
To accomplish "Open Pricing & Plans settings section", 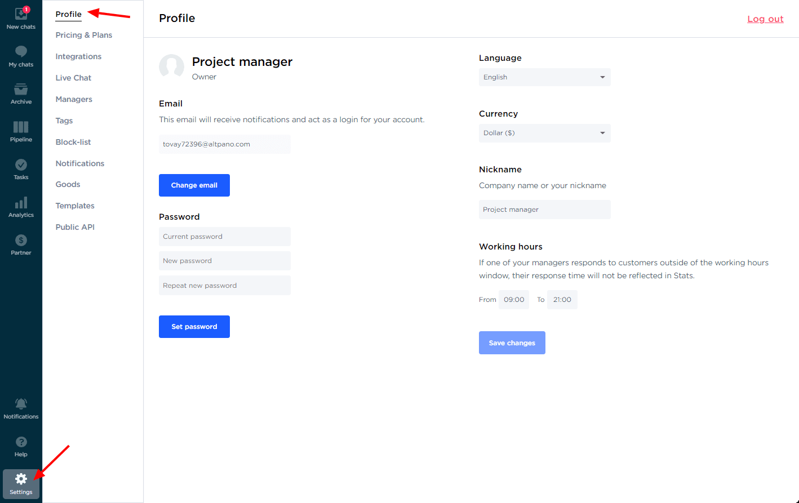I will pyautogui.click(x=84, y=35).
